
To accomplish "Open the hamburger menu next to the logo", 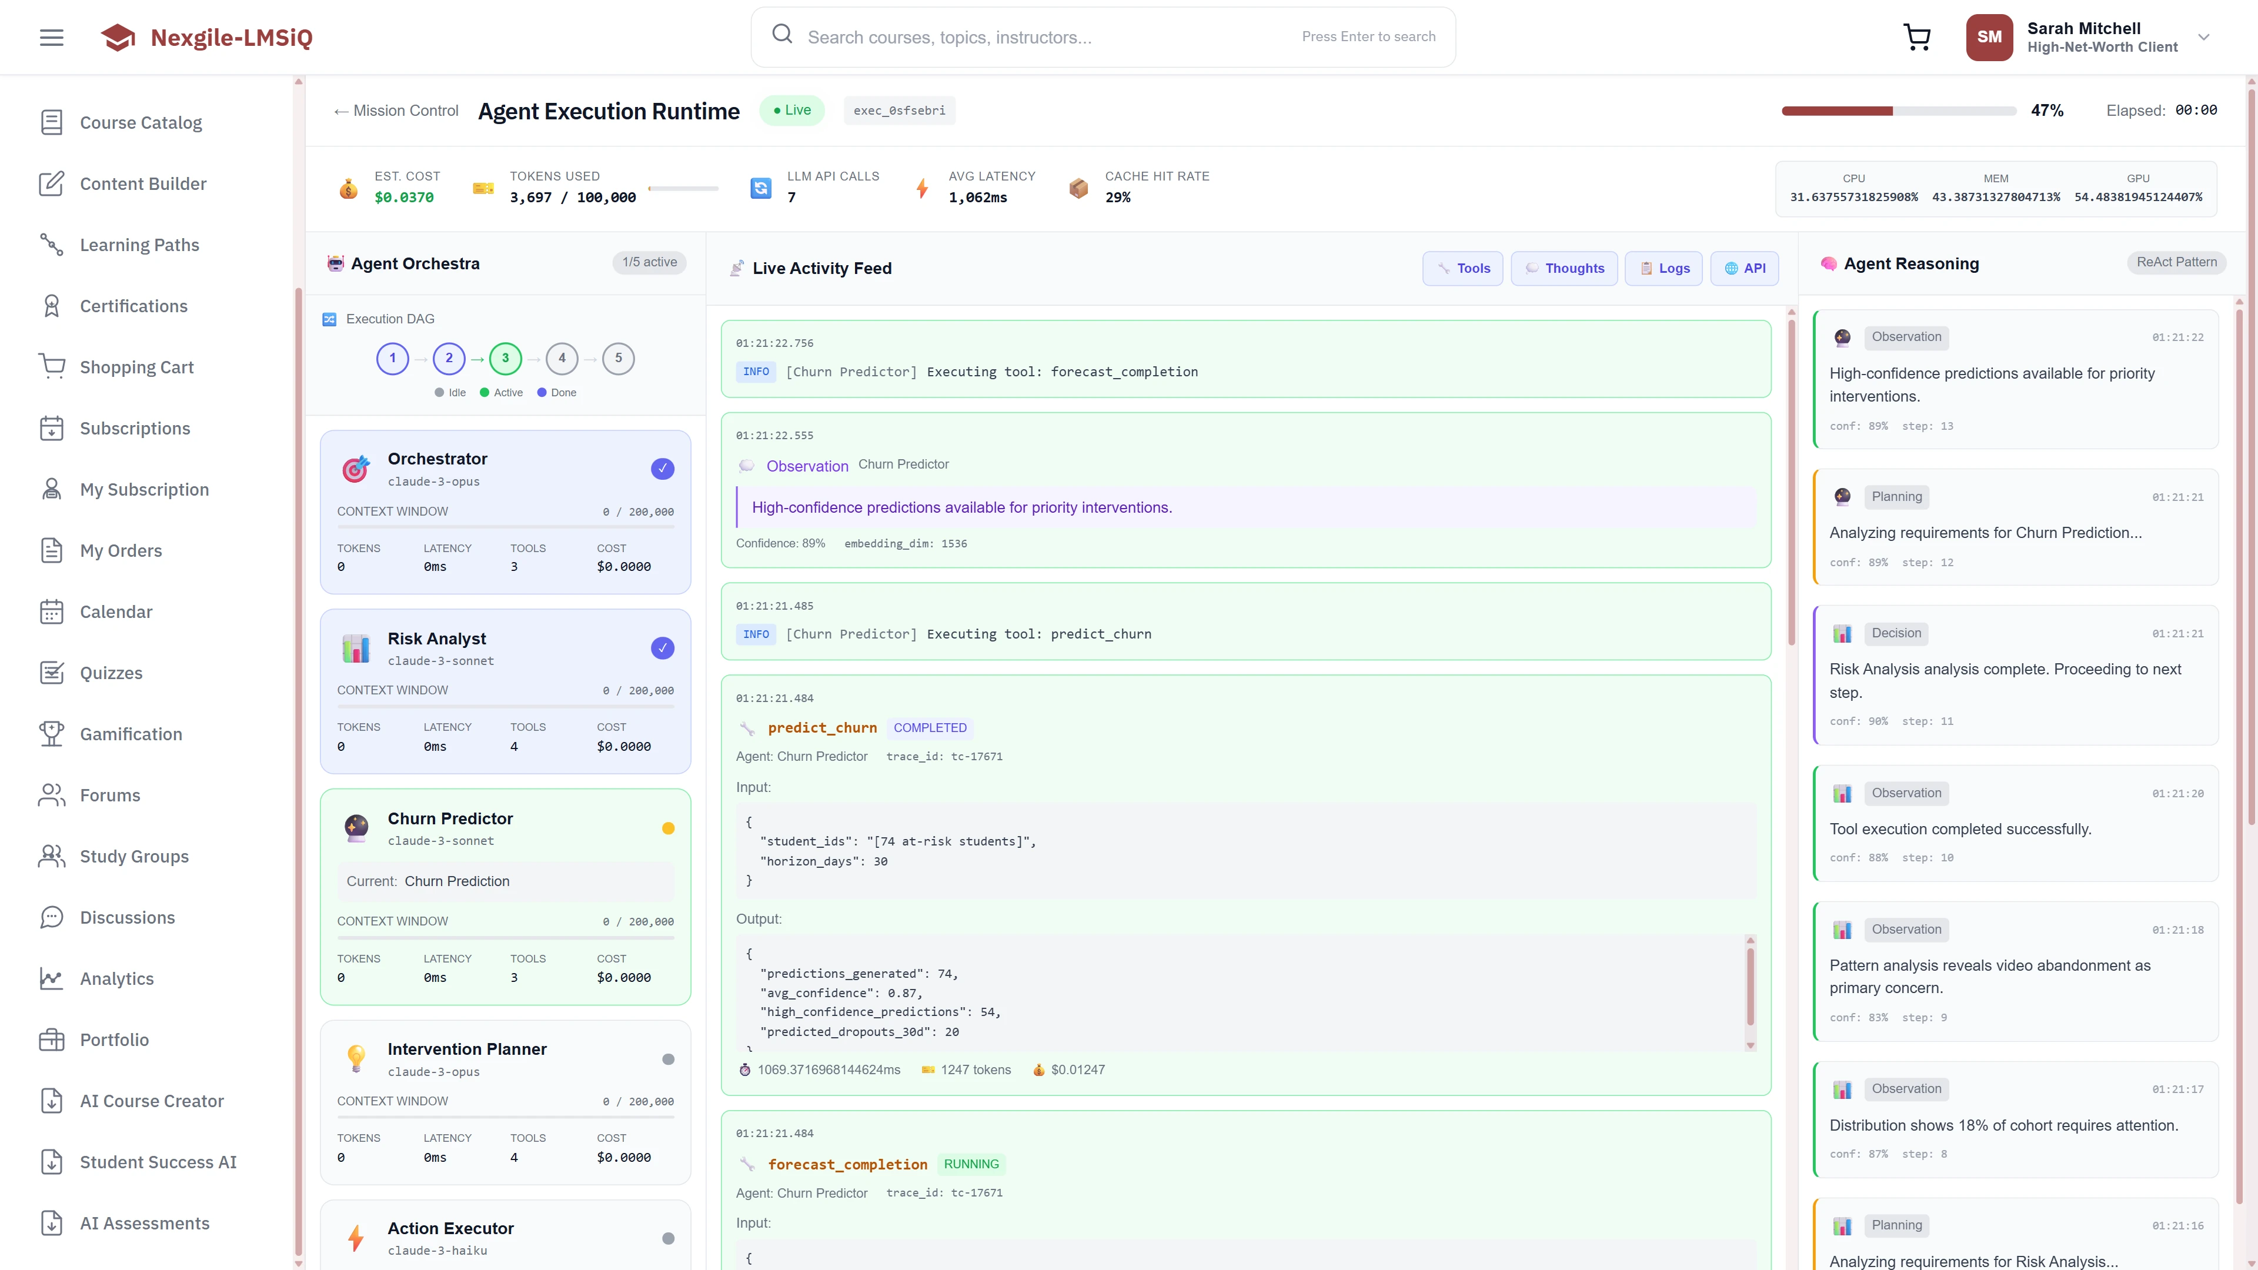I will pyautogui.click(x=51, y=37).
